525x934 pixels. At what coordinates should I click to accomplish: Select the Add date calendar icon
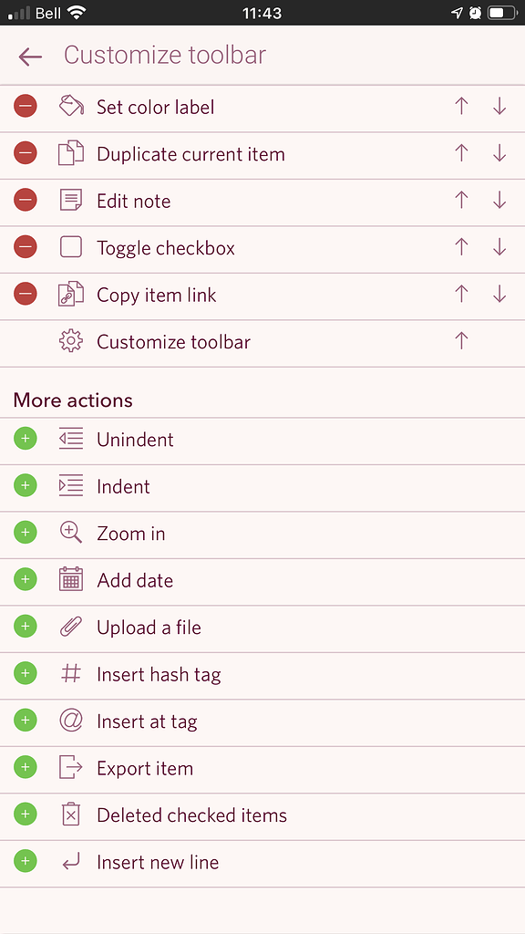tap(71, 580)
